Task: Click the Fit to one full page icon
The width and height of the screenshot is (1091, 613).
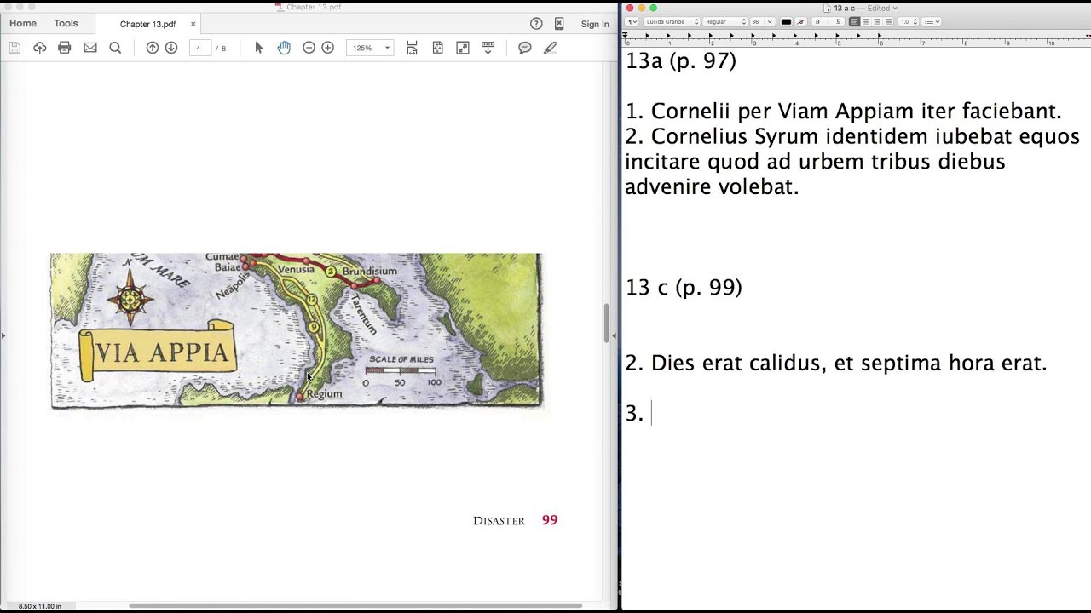Action: tap(437, 48)
